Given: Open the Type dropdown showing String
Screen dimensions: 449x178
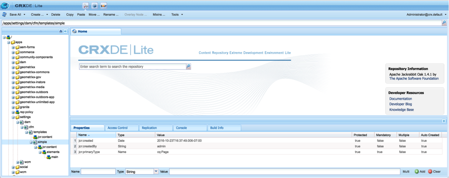Looking at the screenshot, I should [x=156, y=171].
